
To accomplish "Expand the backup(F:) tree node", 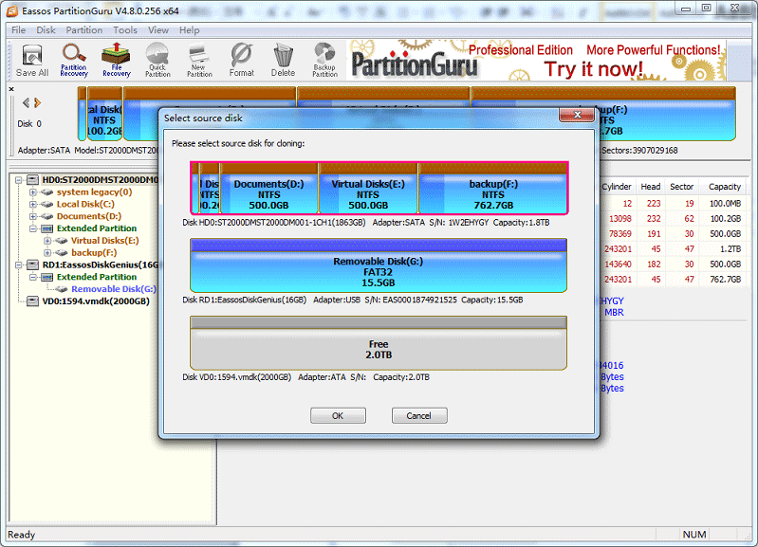I will coord(47,253).
